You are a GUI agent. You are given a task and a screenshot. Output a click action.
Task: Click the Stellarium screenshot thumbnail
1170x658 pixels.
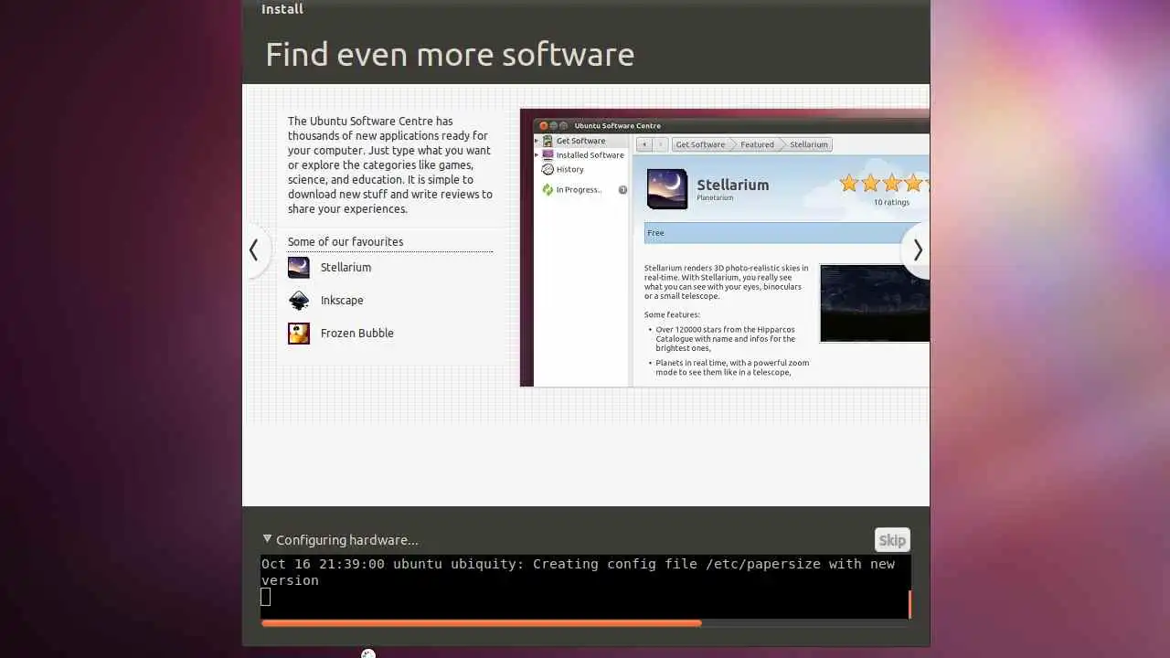coord(875,303)
